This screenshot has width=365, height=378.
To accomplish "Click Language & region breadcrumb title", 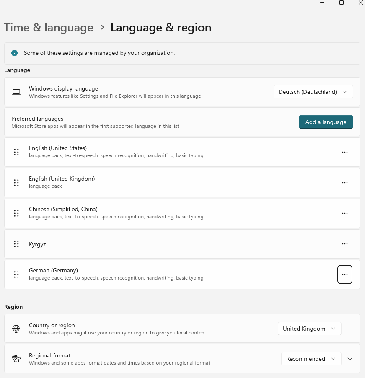I will click(x=161, y=28).
